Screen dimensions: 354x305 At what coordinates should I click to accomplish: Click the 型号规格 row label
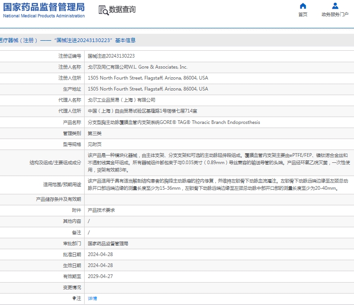(72, 144)
